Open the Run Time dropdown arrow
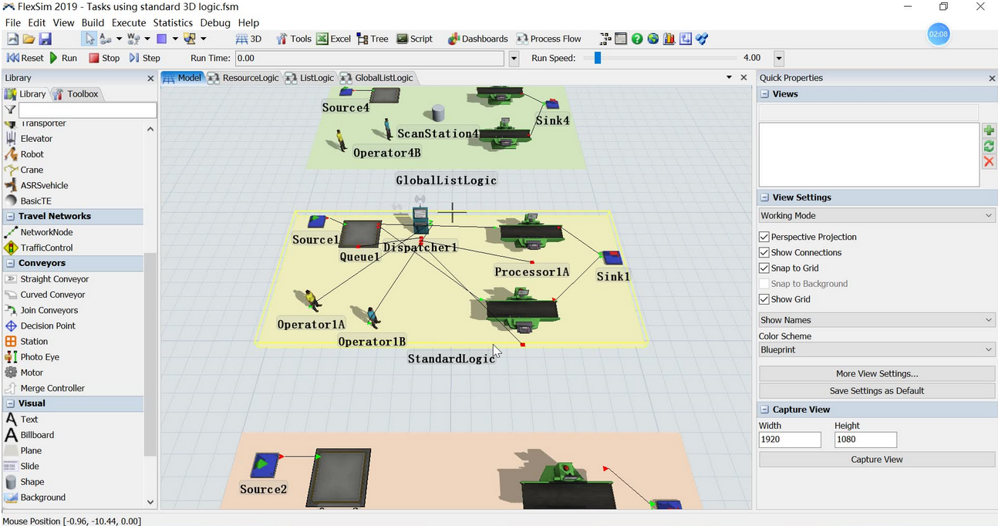The width and height of the screenshot is (998, 526). click(514, 59)
